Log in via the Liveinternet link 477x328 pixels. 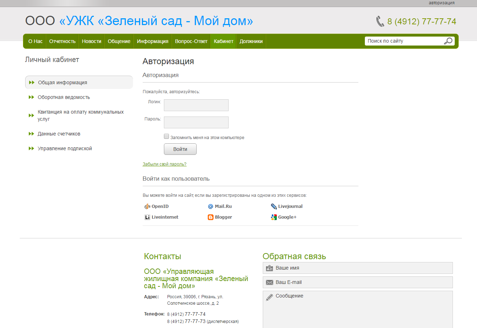(165, 217)
